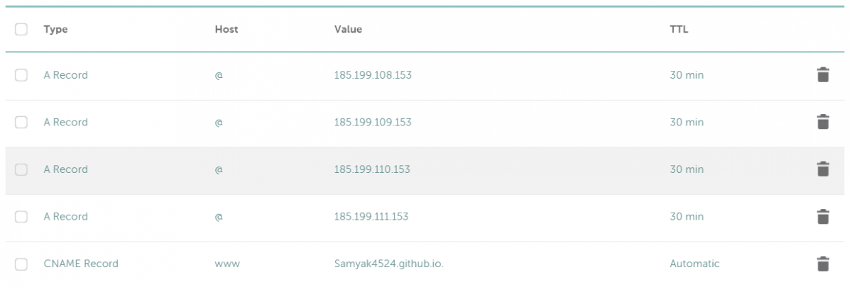This screenshot has height=287, width=852.
Task: Open TTL dropdown showing Automatic
Action: (x=694, y=264)
